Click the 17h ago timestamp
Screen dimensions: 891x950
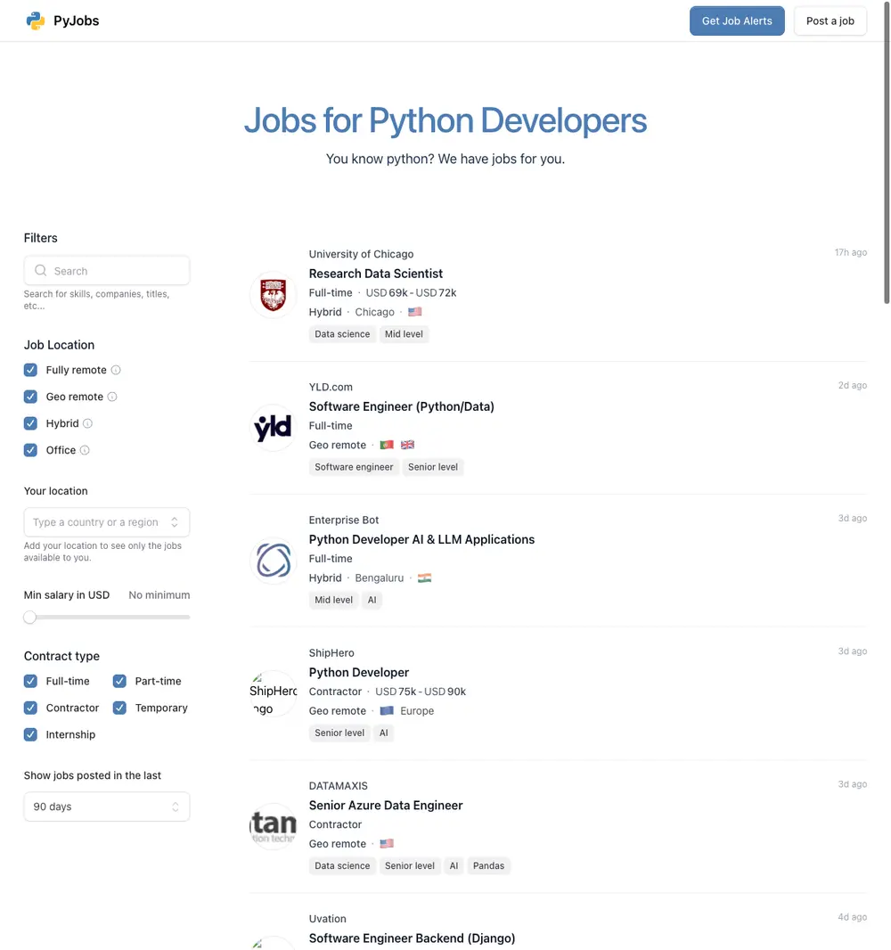(x=850, y=252)
